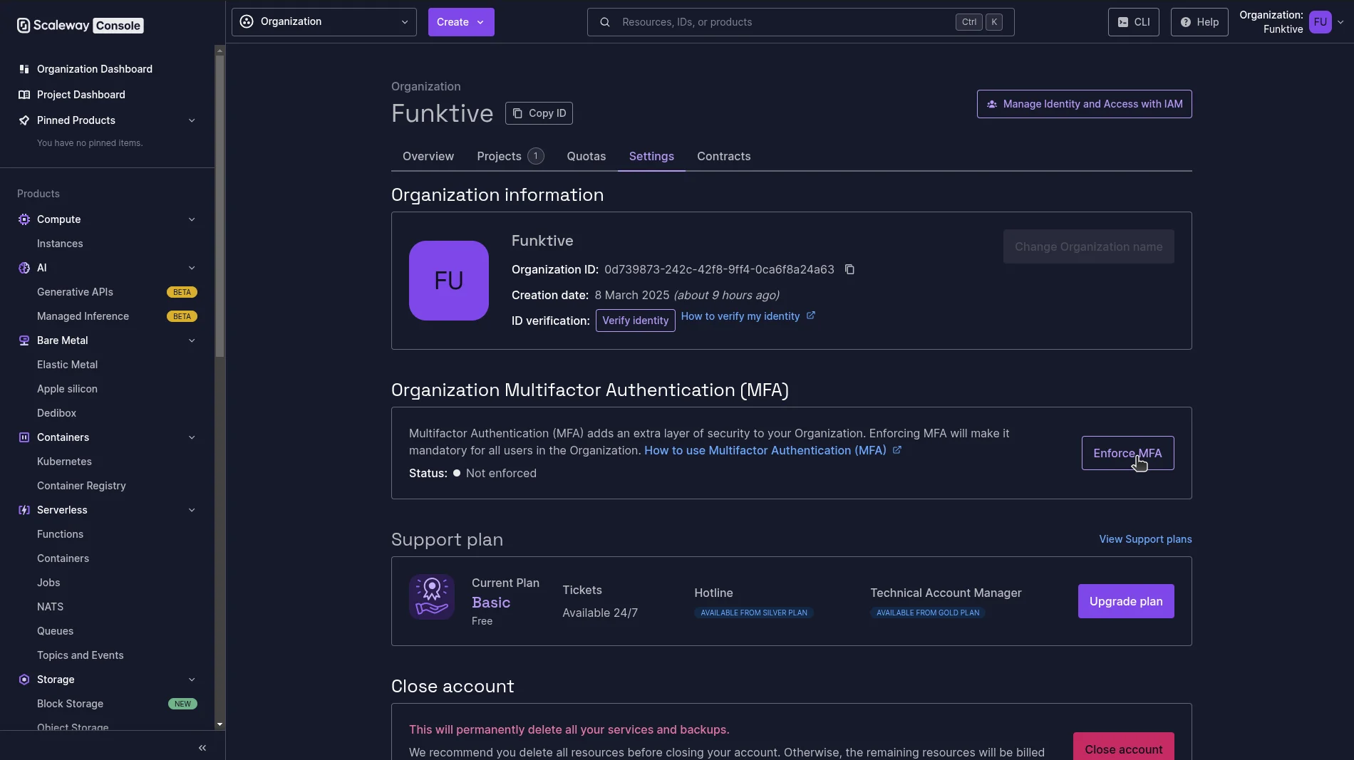Screen dimensions: 1354x760
Task: Switch to the Projects tab
Action: pos(510,156)
